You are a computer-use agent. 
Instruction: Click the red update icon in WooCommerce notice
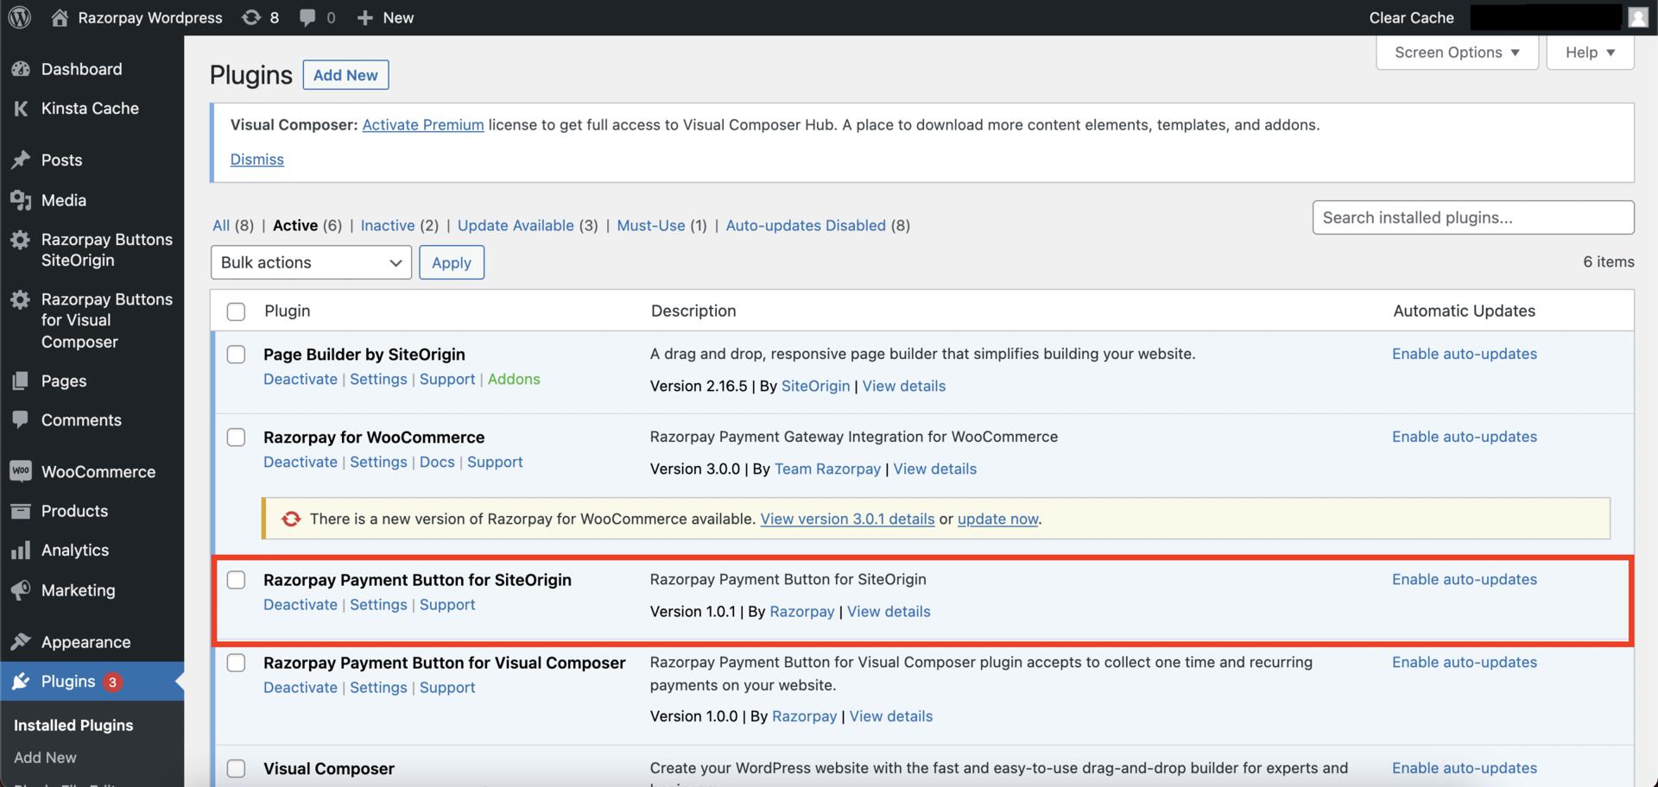tap(291, 519)
